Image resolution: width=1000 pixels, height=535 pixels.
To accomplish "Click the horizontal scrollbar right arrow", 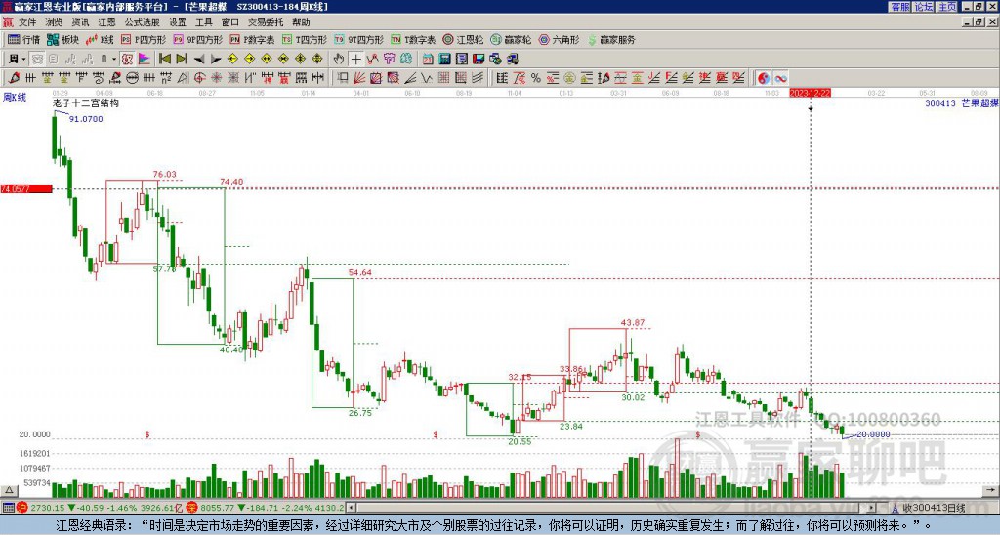I will 872,508.
